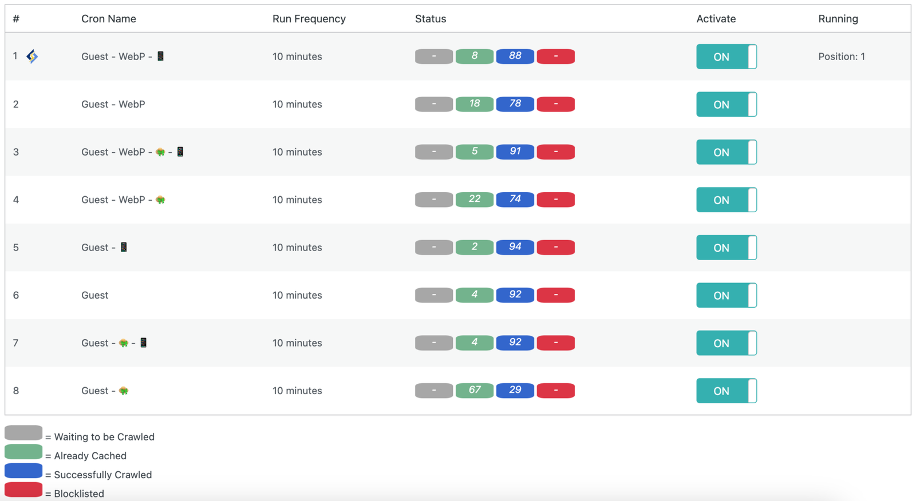The image size is (916, 501).
Task: Click the gray Waiting to be Crawled swatch
Action: tap(23, 433)
